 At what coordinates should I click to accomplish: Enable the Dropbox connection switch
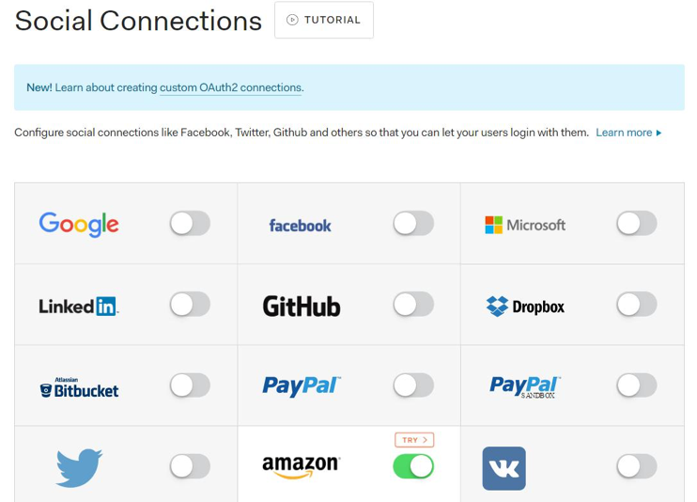[636, 304]
